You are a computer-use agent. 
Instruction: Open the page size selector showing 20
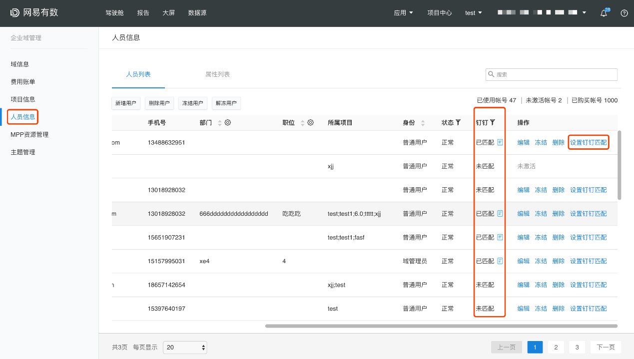(x=185, y=348)
